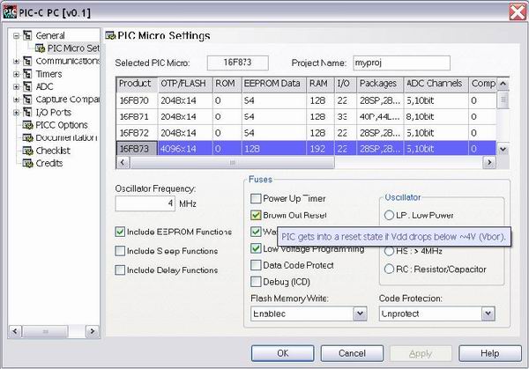529x369 pixels.
Task: Collapse the General tree node
Action: click(16, 35)
